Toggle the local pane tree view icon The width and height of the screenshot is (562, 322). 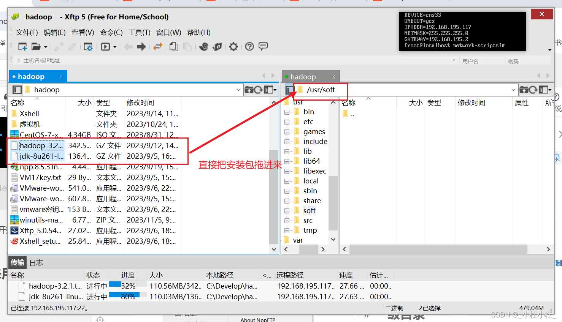tap(17, 90)
